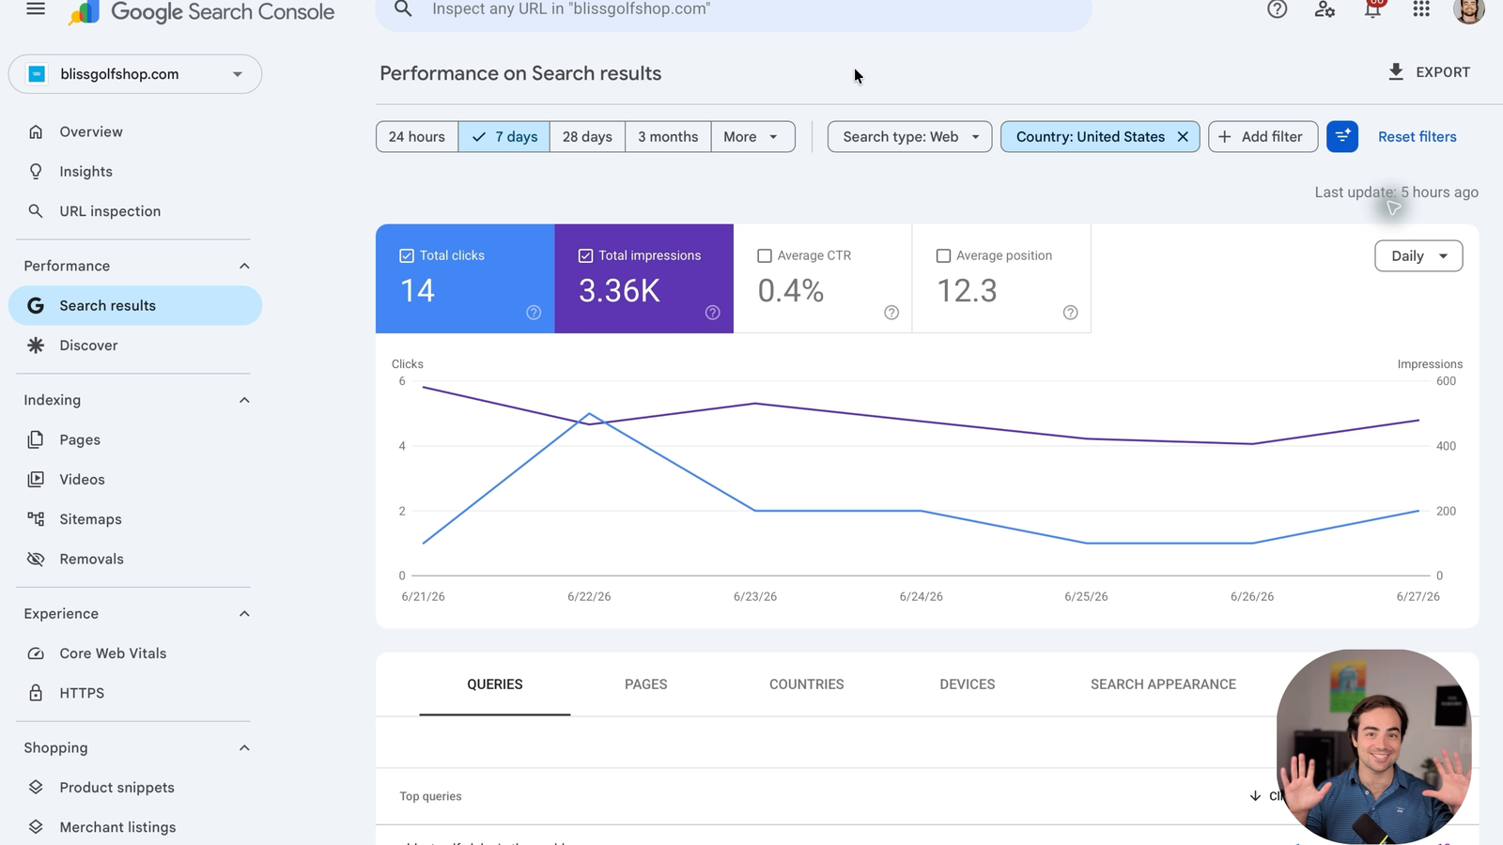Collapse the Experience section
Image resolution: width=1503 pixels, height=845 pixels.
(x=244, y=613)
